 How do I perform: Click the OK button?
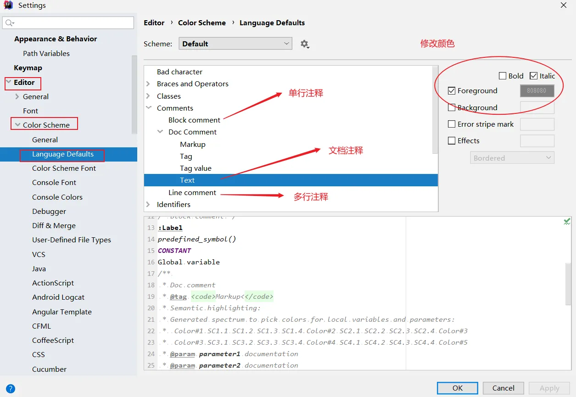(x=457, y=388)
